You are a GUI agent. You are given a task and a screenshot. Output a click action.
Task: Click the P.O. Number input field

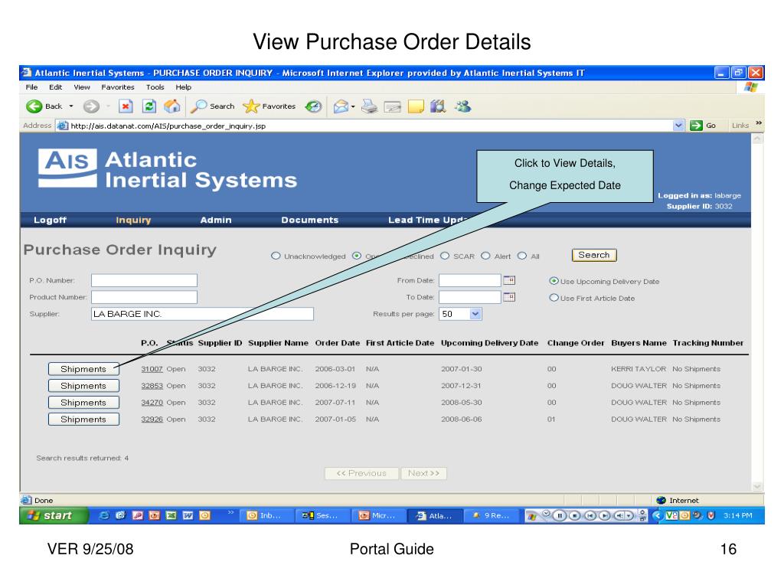point(144,280)
